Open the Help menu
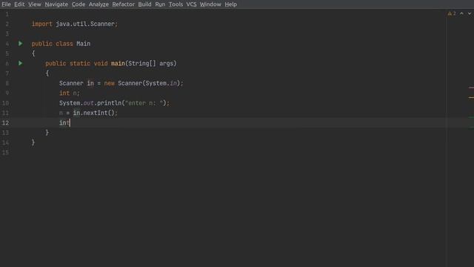Image resolution: width=474 pixels, height=267 pixels. pos(230,4)
